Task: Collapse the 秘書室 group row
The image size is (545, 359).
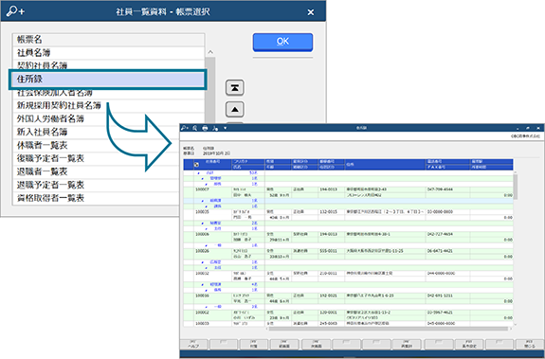Action: pyautogui.click(x=203, y=224)
